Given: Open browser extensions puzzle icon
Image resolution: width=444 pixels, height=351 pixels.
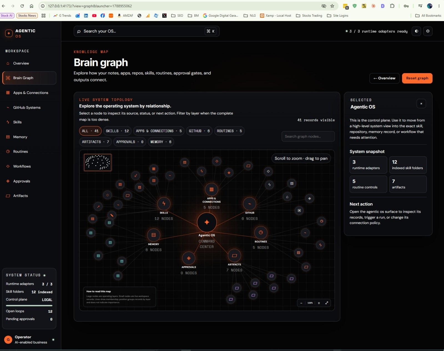Looking at the screenshot, I should pos(392,6).
